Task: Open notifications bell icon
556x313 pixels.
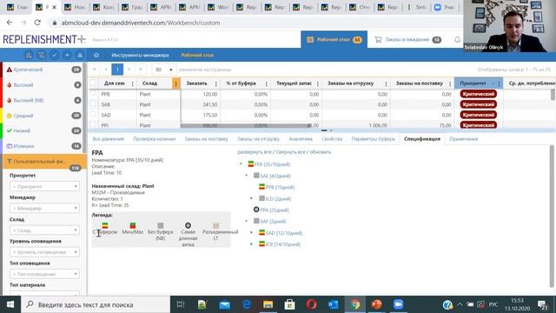Action: coord(457,40)
